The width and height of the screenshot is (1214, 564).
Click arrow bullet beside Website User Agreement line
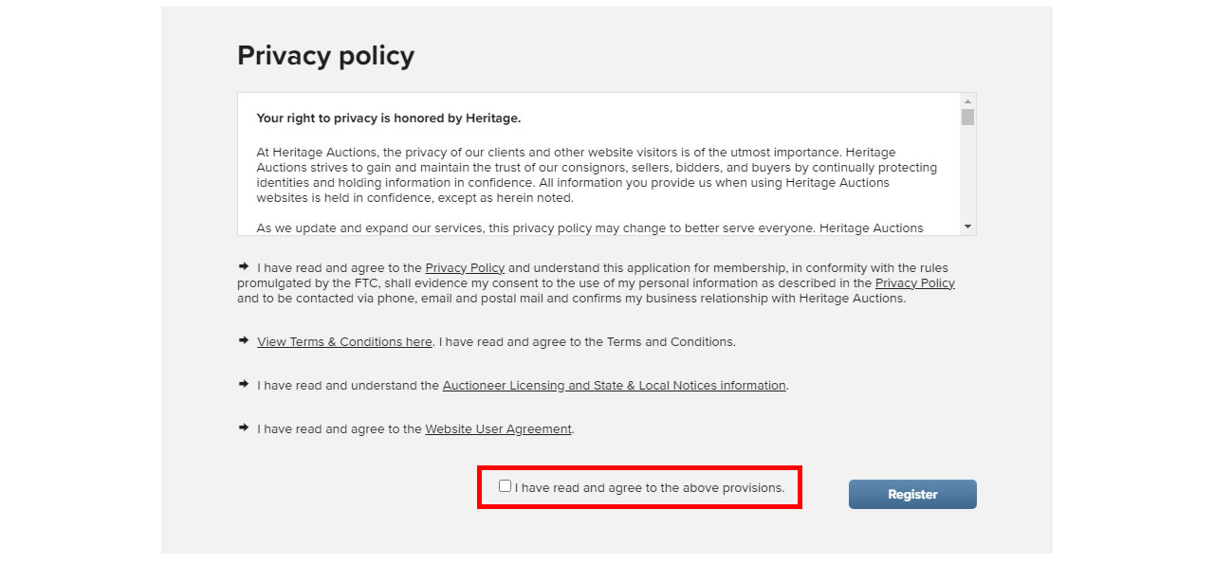point(244,428)
